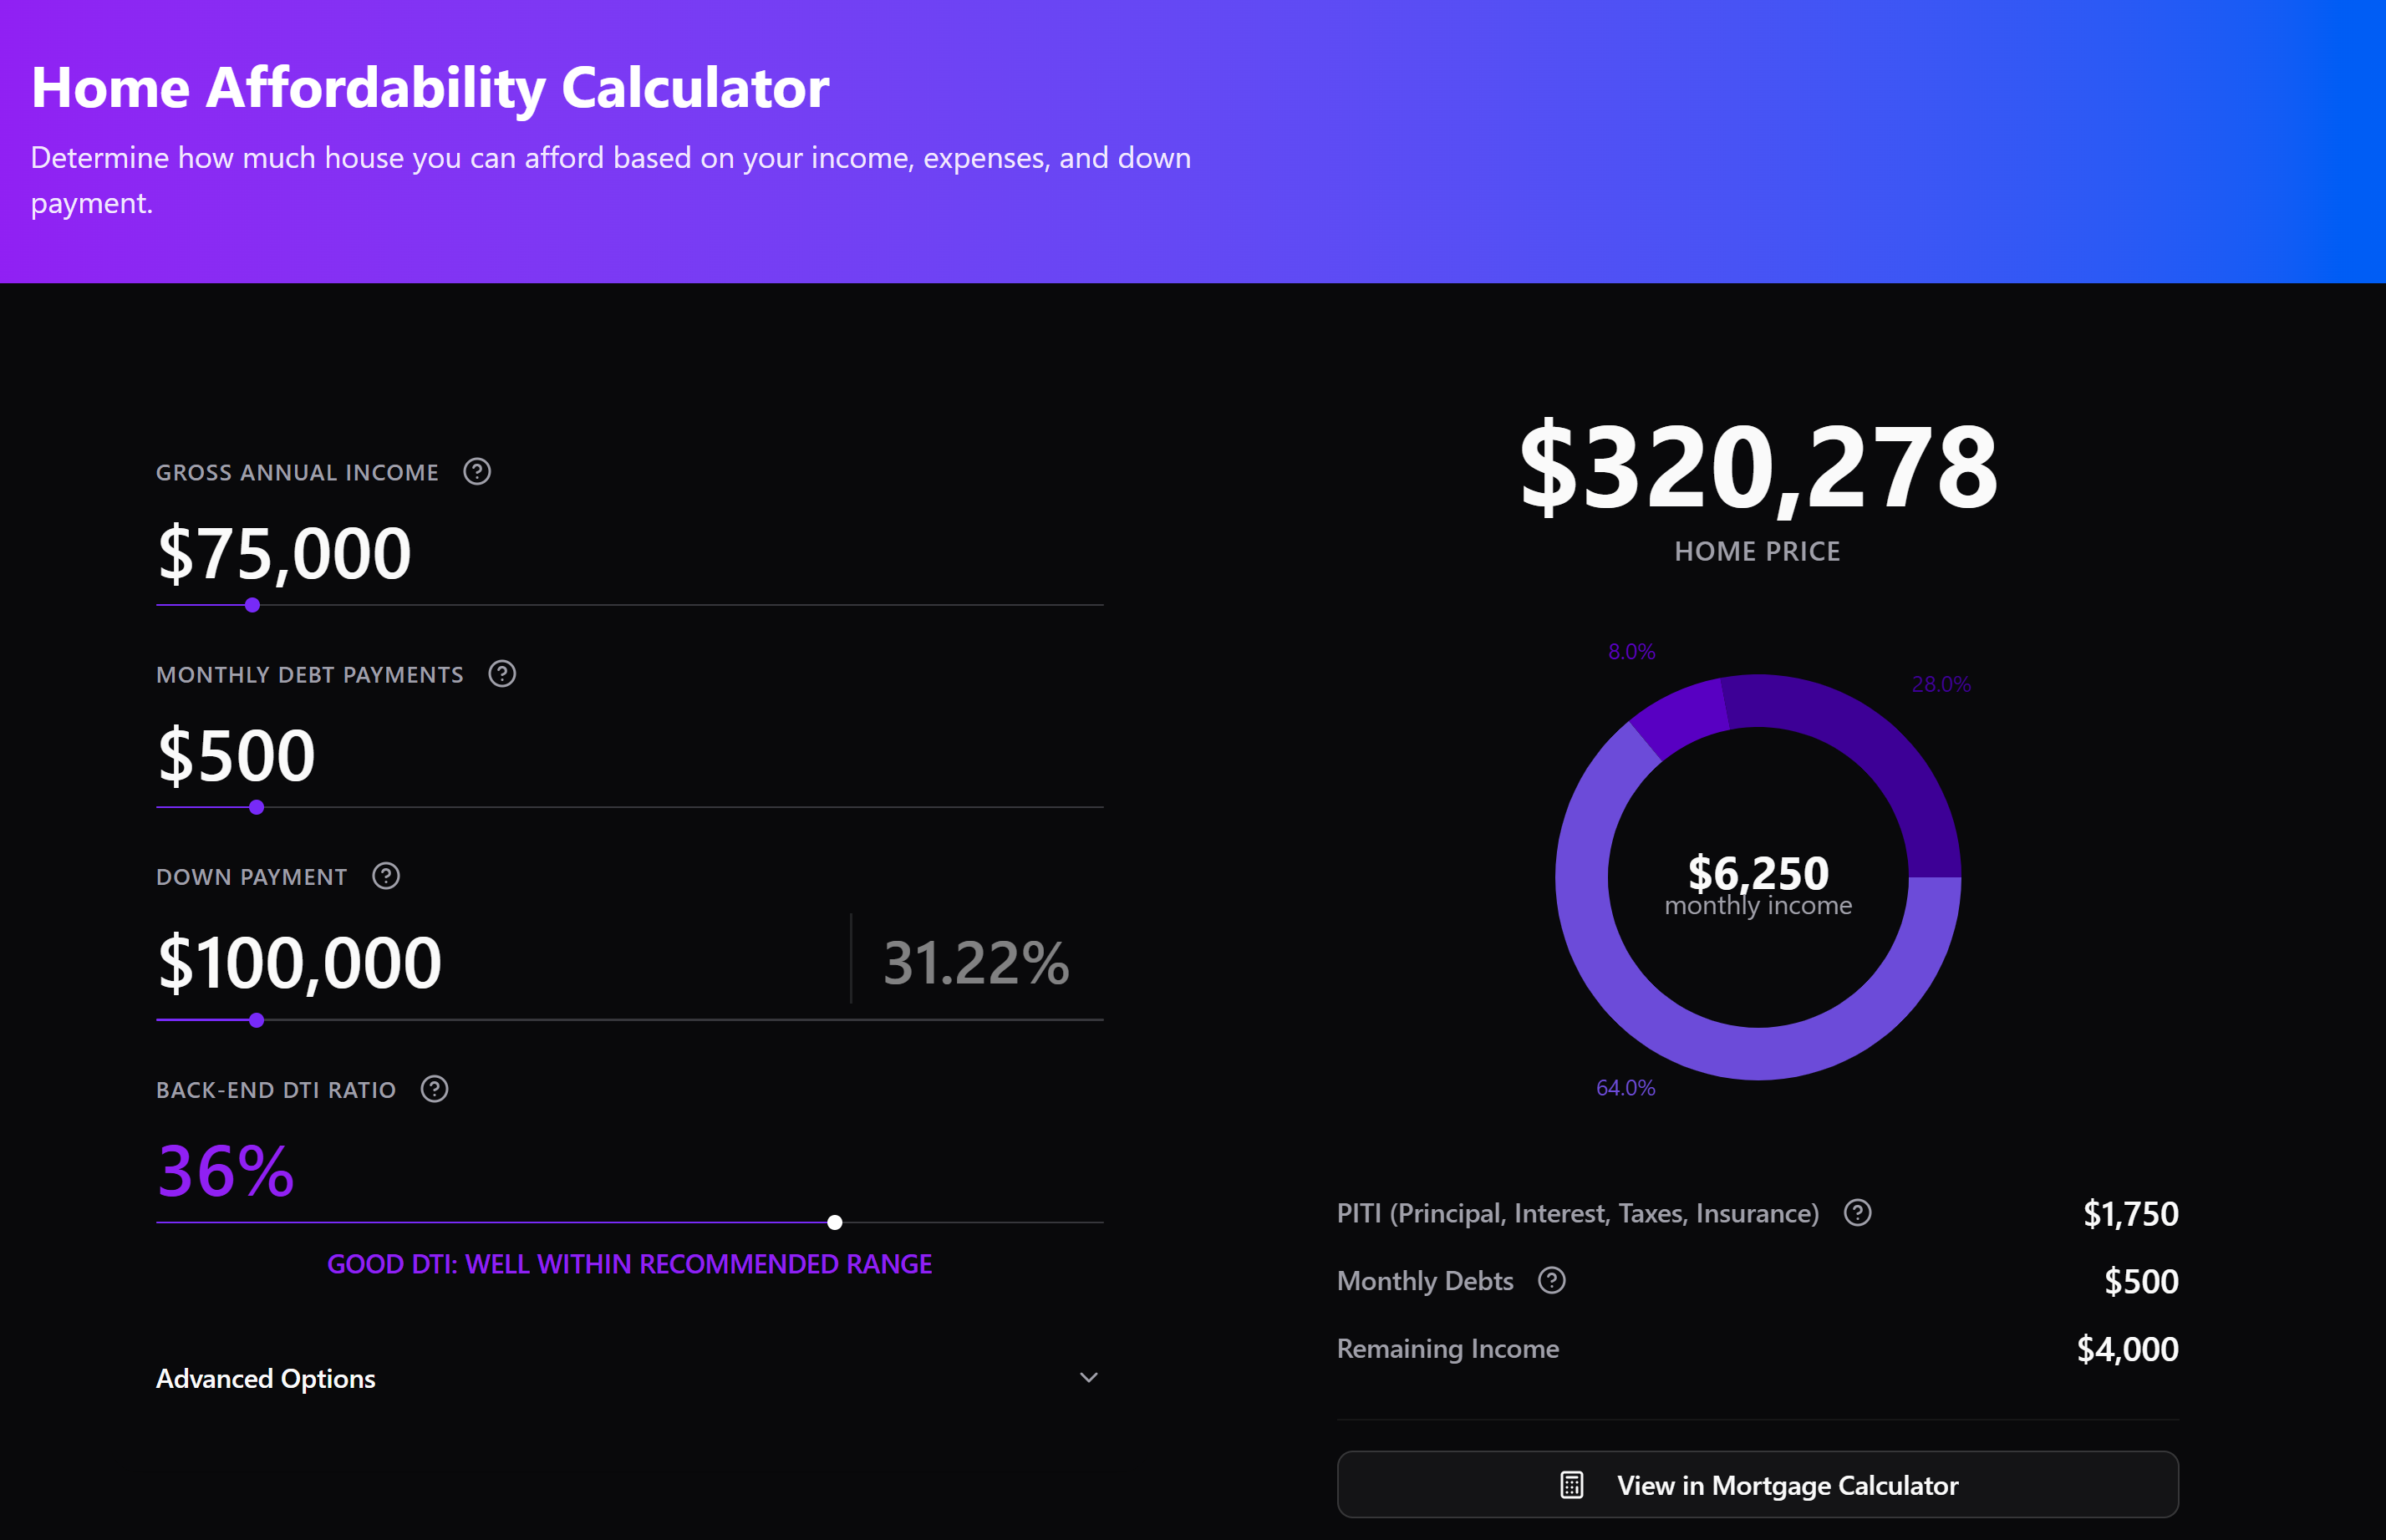Image resolution: width=2386 pixels, height=1540 pixels.
Task: Click View in Mortgage Calculator button
Action: (1757, 1485)
